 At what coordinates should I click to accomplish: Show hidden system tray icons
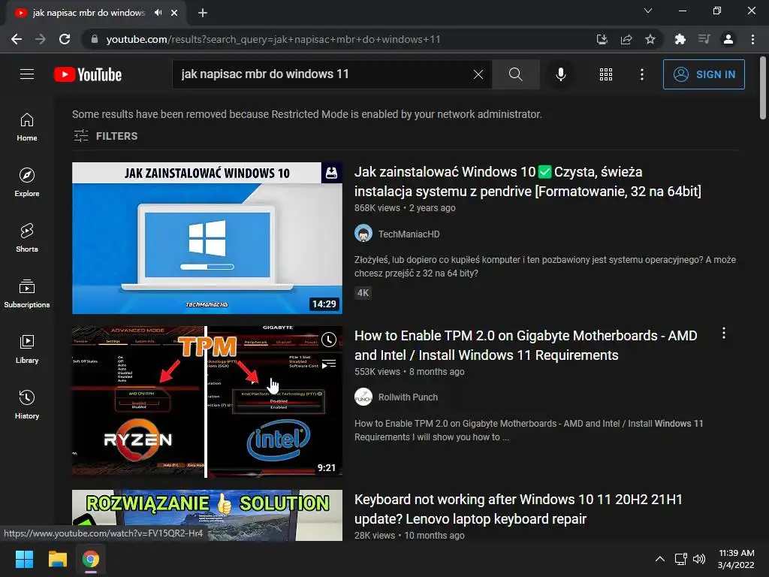[660, 559]
